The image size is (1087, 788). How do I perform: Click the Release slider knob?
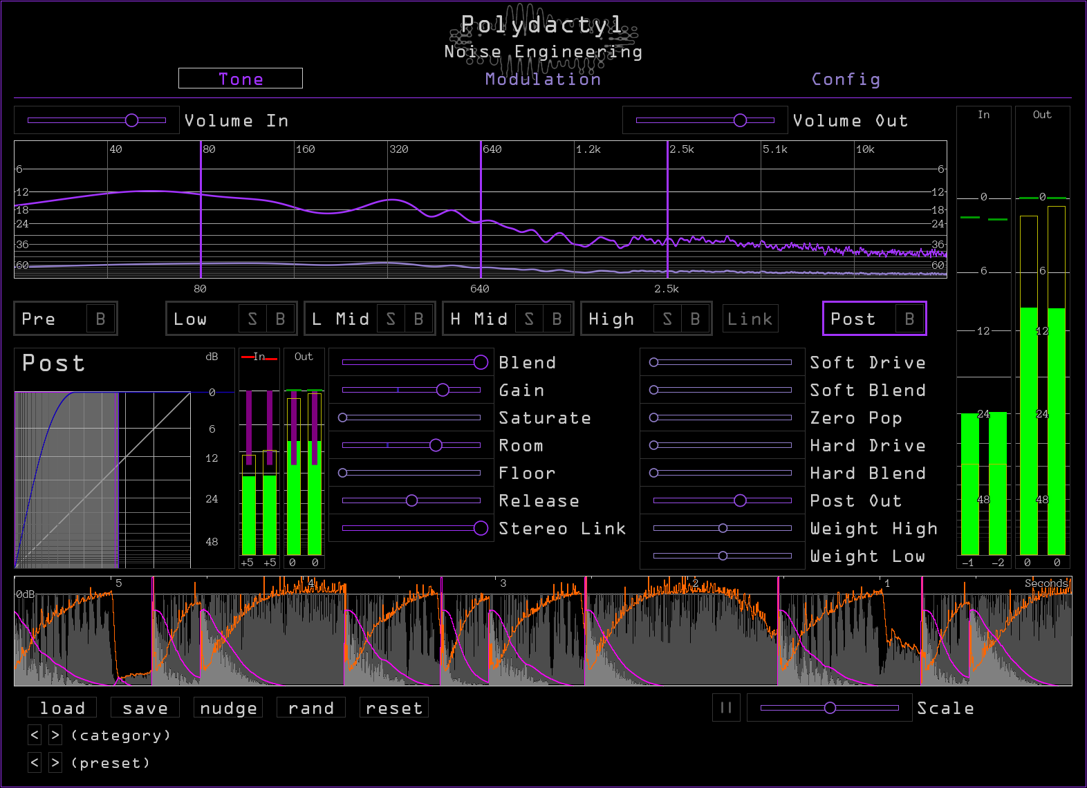click(411, 500)
